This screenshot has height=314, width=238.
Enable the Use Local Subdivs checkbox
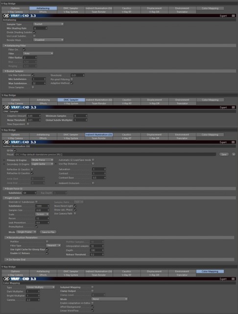pyautogui.click(x=34, y=36)
